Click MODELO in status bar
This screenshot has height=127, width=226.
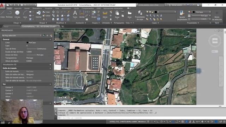142,122
